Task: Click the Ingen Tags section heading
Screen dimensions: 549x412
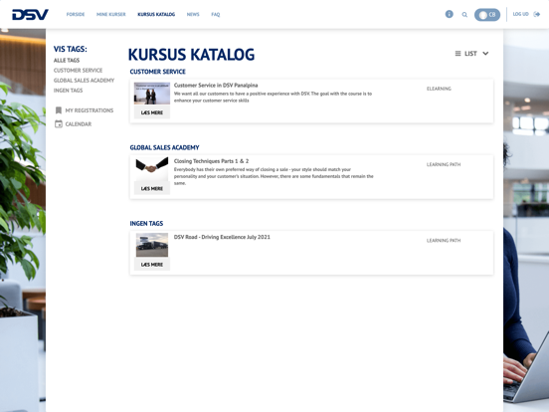Action: click(x=146, y=224)
